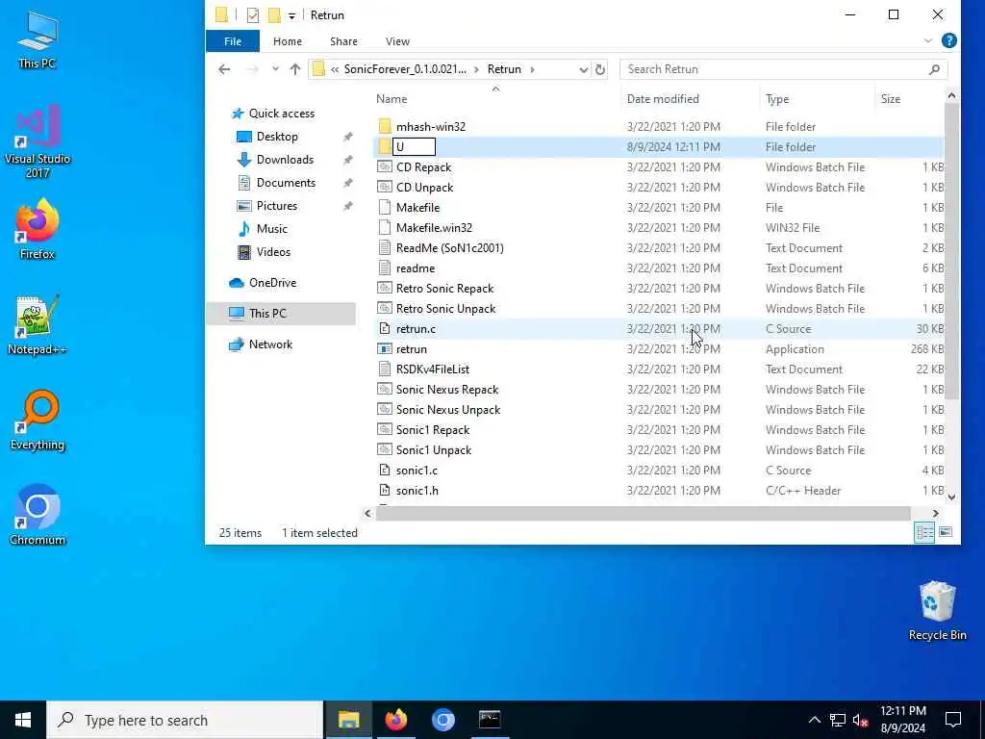Select Quick access in navigation pane
This screenshot has width=985, height=739.
coord(282,114)
